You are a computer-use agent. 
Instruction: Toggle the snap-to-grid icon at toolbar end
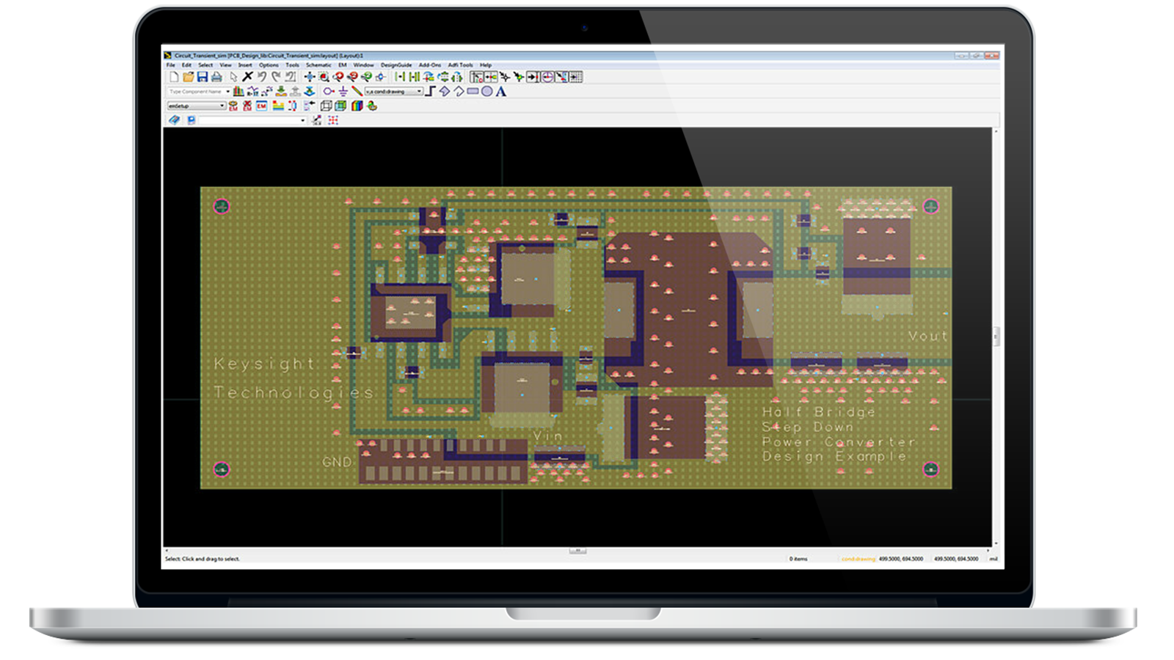pyautogui.click(x=576, y=77)
